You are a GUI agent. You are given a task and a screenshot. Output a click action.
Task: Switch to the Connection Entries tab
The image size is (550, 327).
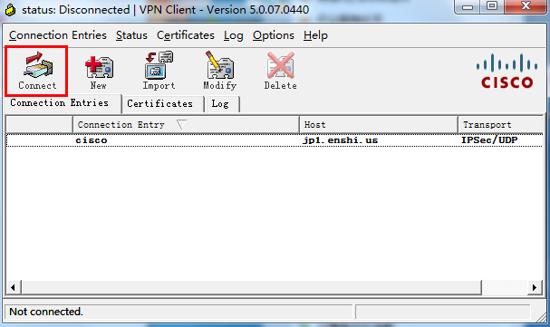pos(63,103)
